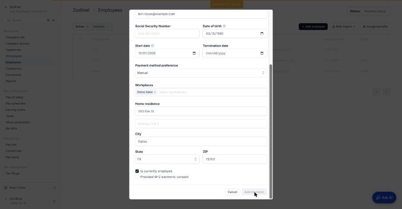This screenshot has width=402, height=209.
Task: Click the Date of birth info icon
Action: (224, 26)
